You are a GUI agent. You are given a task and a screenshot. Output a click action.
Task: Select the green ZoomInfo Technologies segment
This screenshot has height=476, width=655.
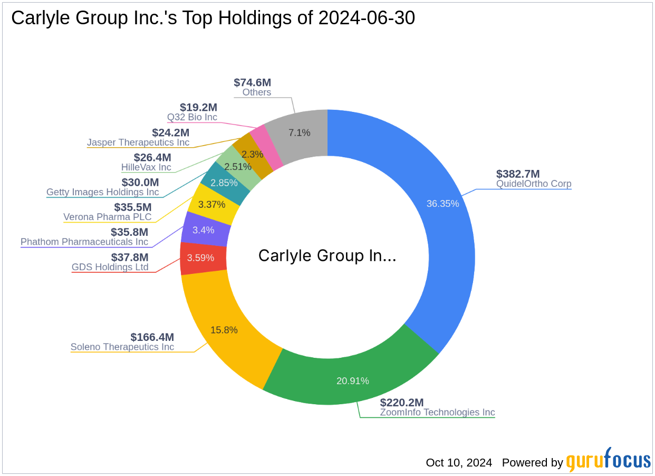tap(353, 380)
